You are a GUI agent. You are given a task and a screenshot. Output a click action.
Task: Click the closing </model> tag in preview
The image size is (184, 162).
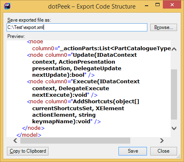click(29, 135)
